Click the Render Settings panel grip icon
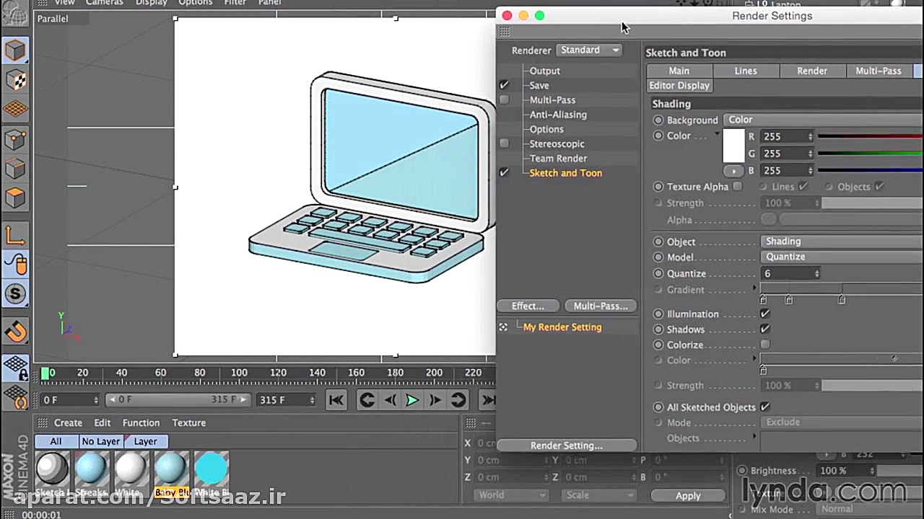This screenshot has height=519, width=924. [x=505, y=32]
